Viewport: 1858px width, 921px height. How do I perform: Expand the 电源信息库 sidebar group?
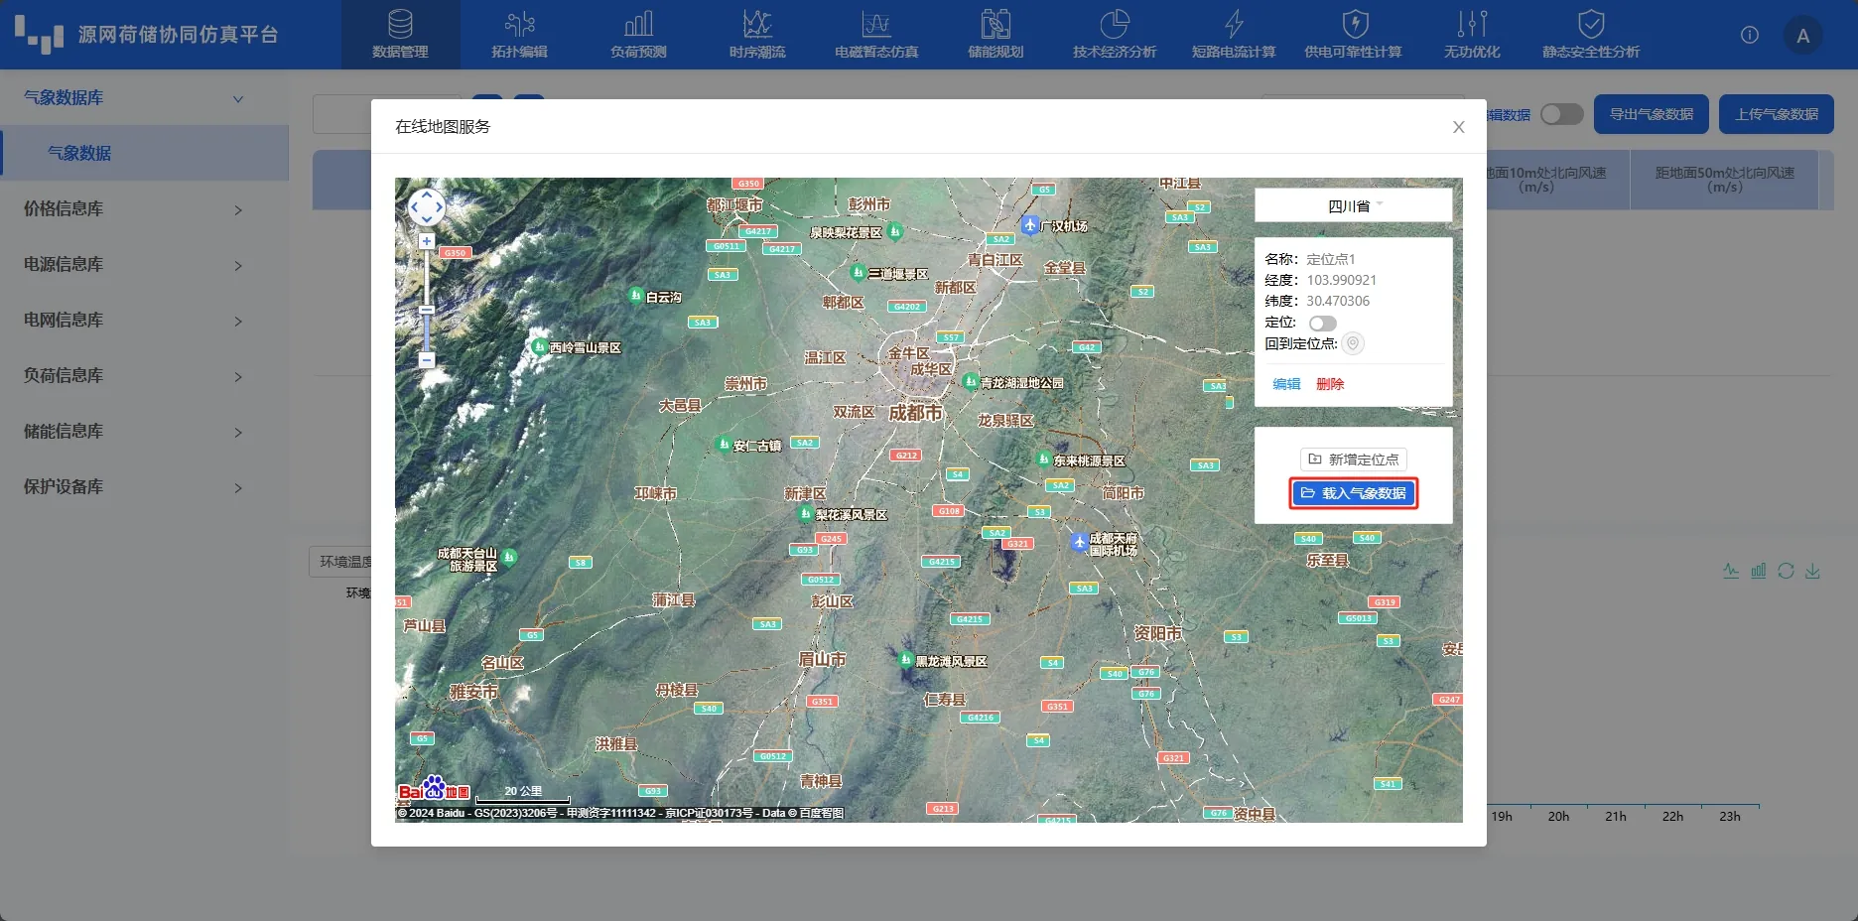coord(144,265)
